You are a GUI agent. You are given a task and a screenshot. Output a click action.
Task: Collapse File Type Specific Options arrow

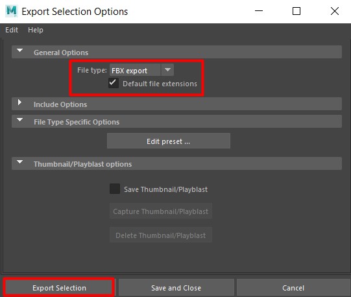pos(19,120)
